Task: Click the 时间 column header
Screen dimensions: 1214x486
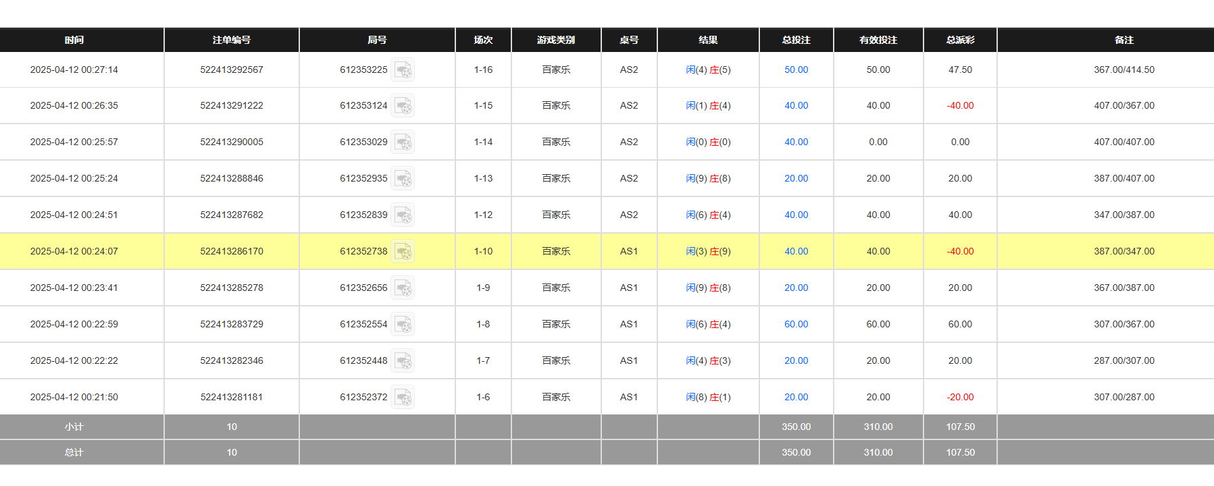Action: (x=74, y=40)
